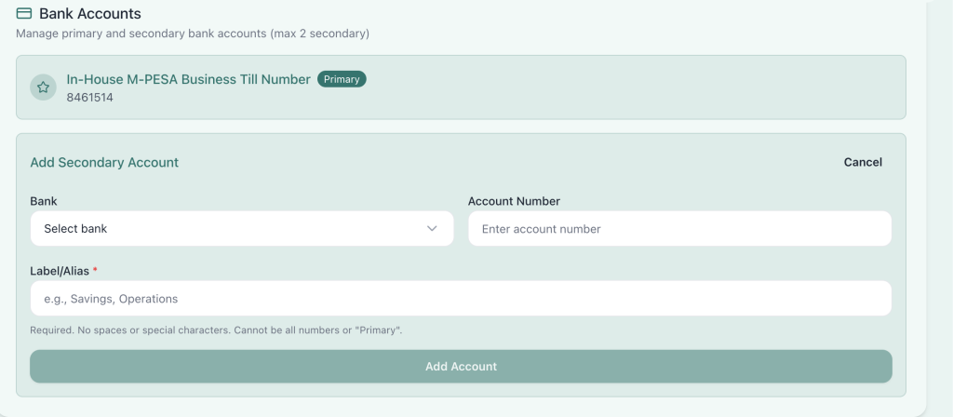Click the chevron arrow in bank dropdown
953x417 pixels.
(432, 229)
